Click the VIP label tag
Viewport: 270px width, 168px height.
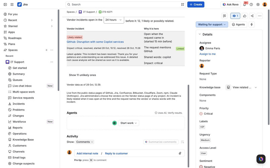(202, 127)
